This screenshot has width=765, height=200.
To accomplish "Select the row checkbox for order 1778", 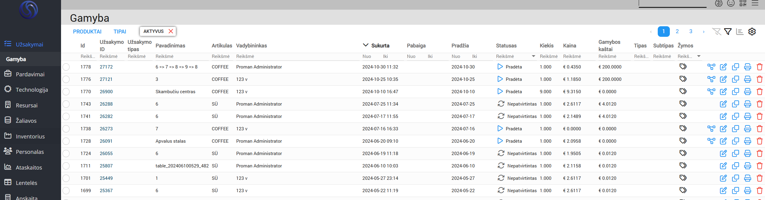I will point(66,67).
